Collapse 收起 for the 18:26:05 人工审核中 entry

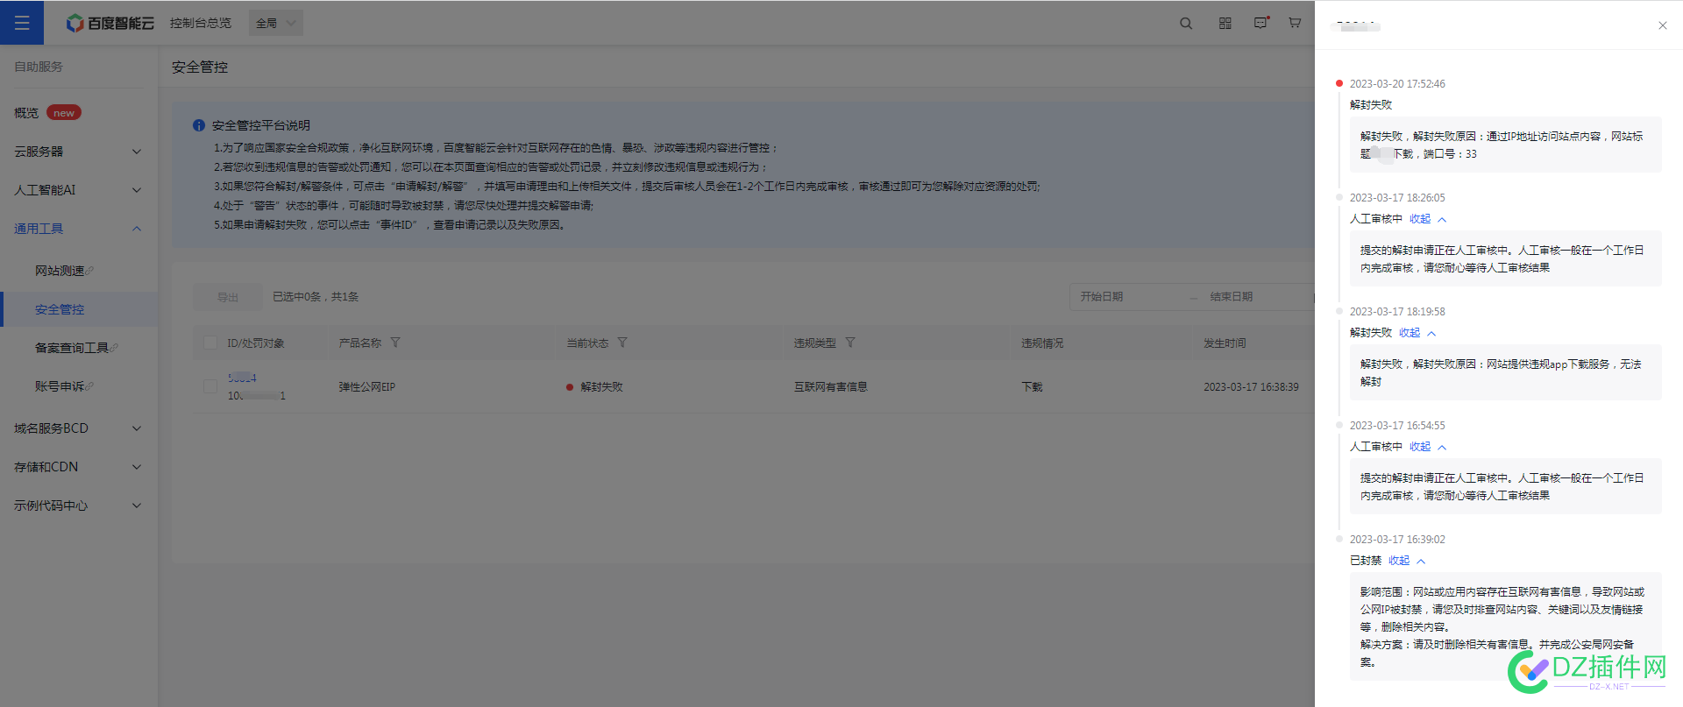pos(1427,219)
